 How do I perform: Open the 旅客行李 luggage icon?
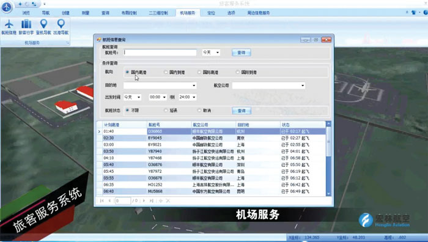[26, 27]
